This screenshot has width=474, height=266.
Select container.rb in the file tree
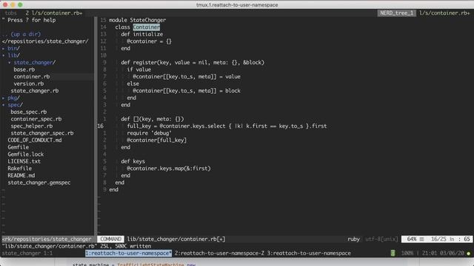tap(32, 77)
